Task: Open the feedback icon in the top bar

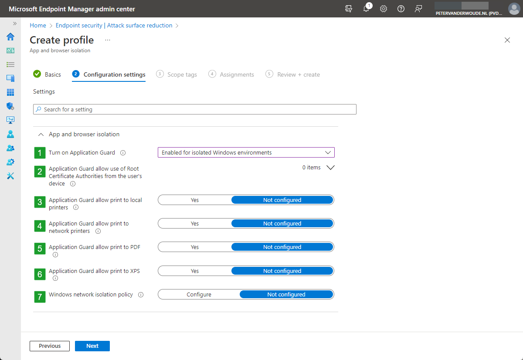Action: [418, 8]
